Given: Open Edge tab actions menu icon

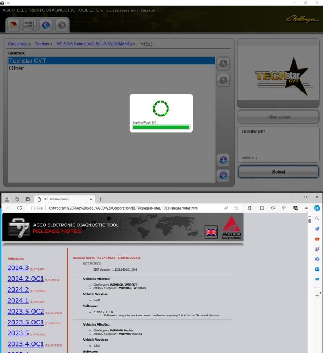Looking at the screenshot, I should click(x=27, y=199).
